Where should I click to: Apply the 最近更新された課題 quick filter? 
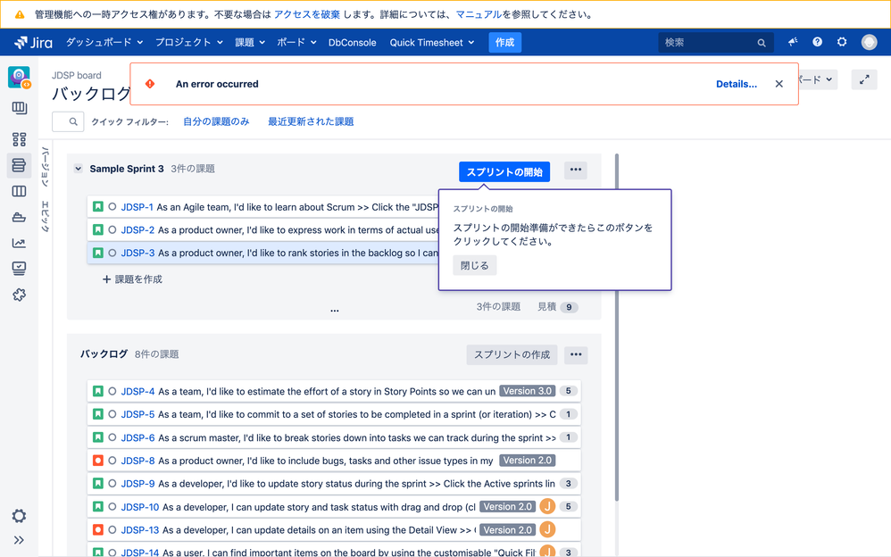coord(311,121)
